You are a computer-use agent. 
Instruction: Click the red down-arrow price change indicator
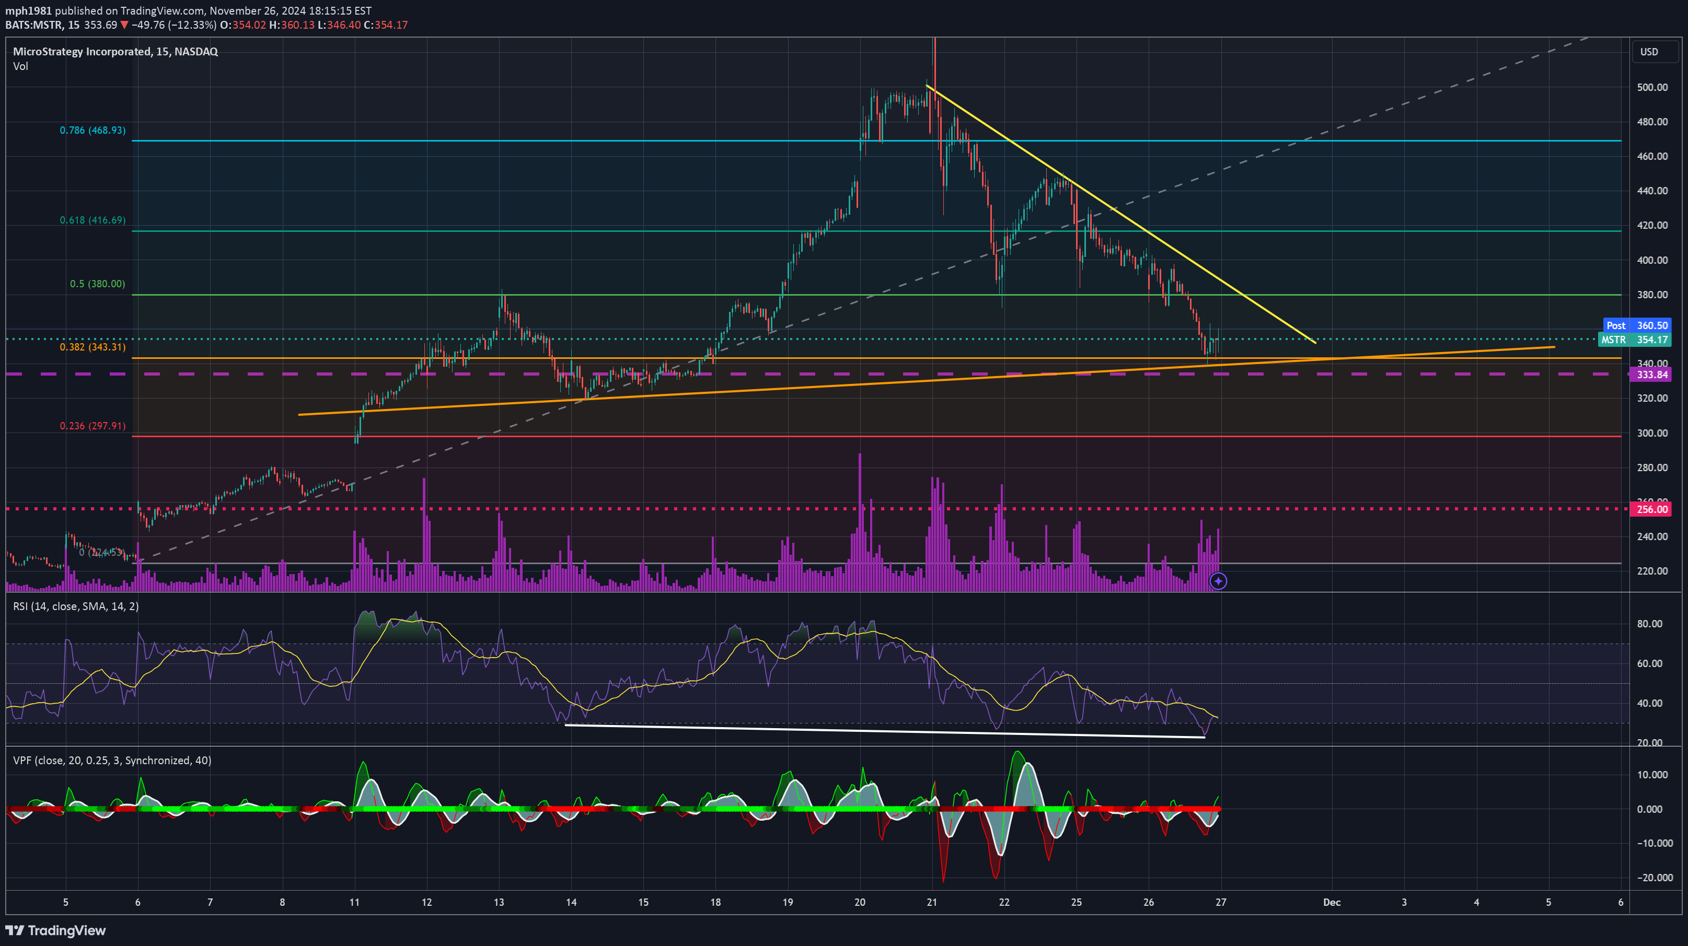click(x=124, y=25)
